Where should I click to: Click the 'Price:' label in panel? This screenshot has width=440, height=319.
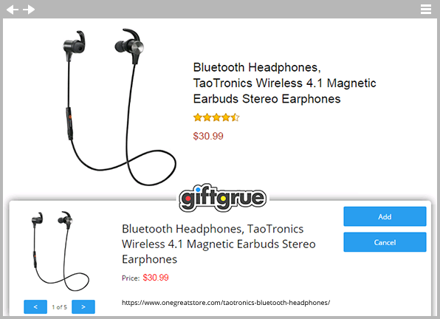pos(131,278)
